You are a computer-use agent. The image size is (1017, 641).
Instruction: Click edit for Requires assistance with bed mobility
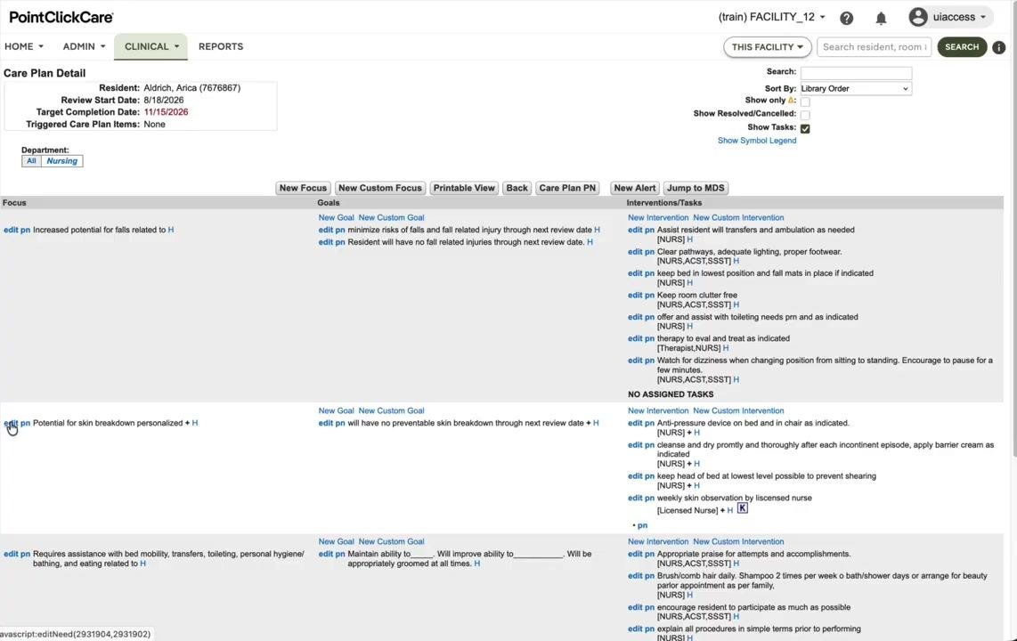tap(11, 554)
